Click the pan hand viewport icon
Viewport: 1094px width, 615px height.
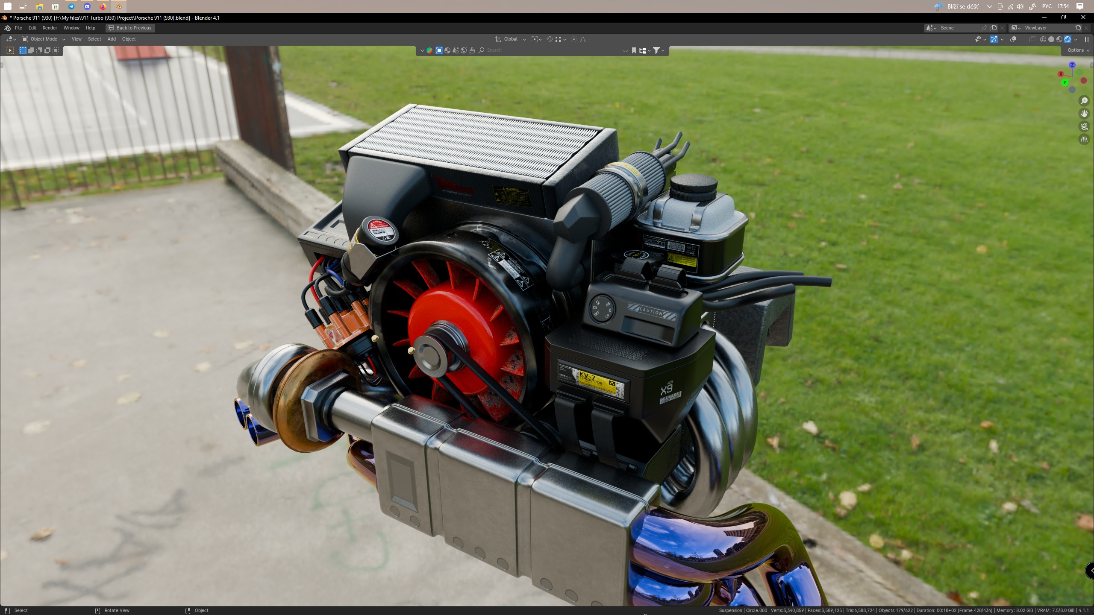[x=1084, y=114]
